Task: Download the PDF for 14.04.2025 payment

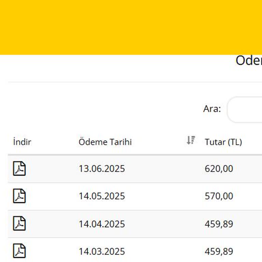Action: click(19, 223)
